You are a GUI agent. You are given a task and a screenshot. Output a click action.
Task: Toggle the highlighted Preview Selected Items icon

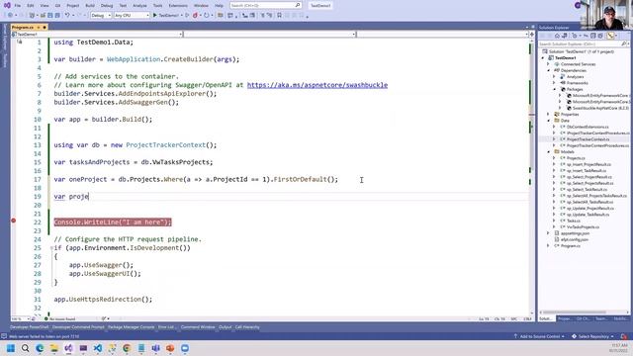(x=611, y=36)
